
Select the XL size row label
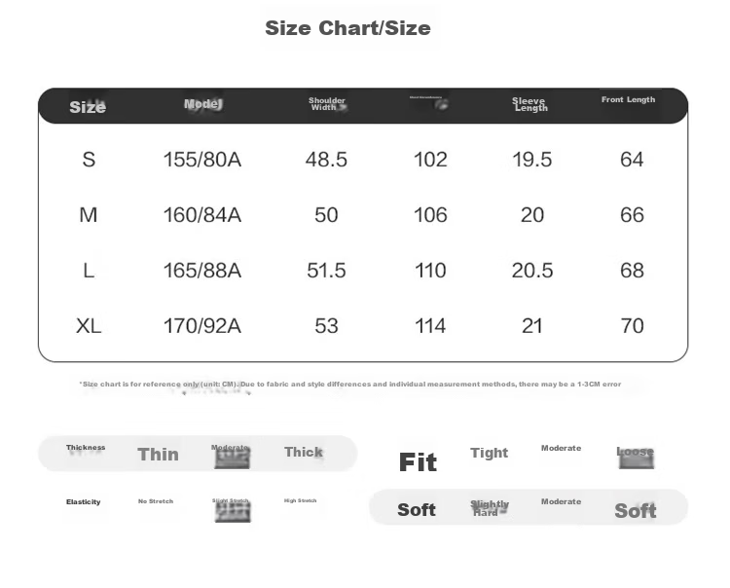coord(89,326)
